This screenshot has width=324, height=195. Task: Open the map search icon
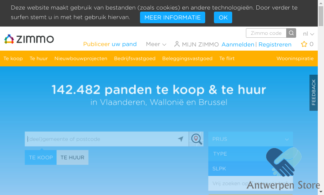tap(196, 139)
